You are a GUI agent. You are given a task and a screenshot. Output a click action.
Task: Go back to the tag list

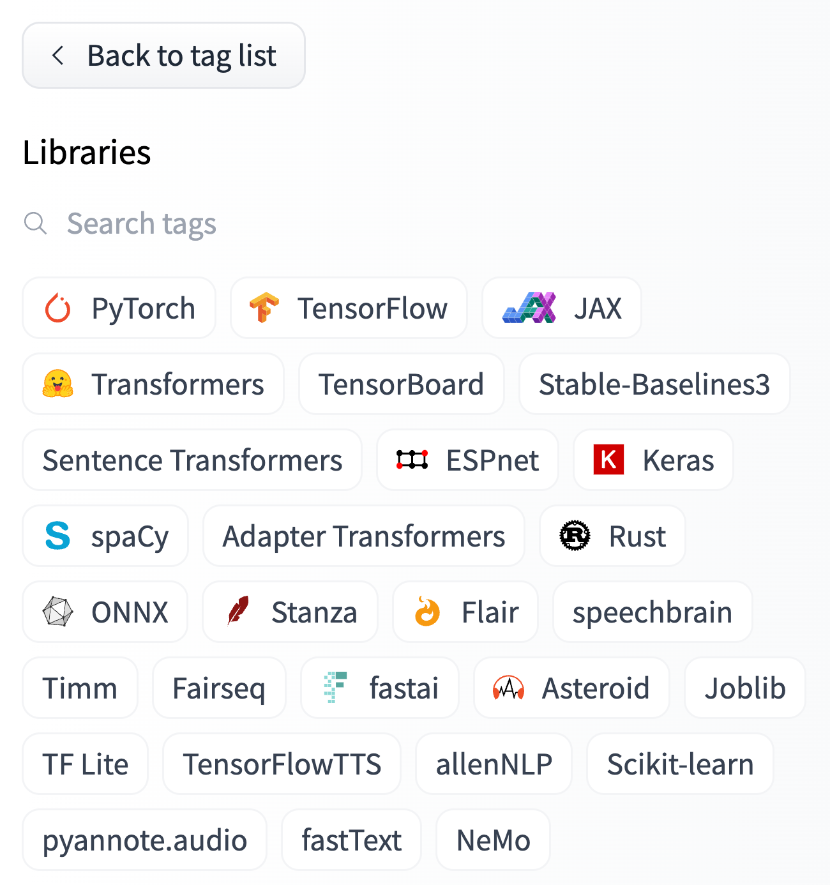pyautogui.click(x=163, y=56)
